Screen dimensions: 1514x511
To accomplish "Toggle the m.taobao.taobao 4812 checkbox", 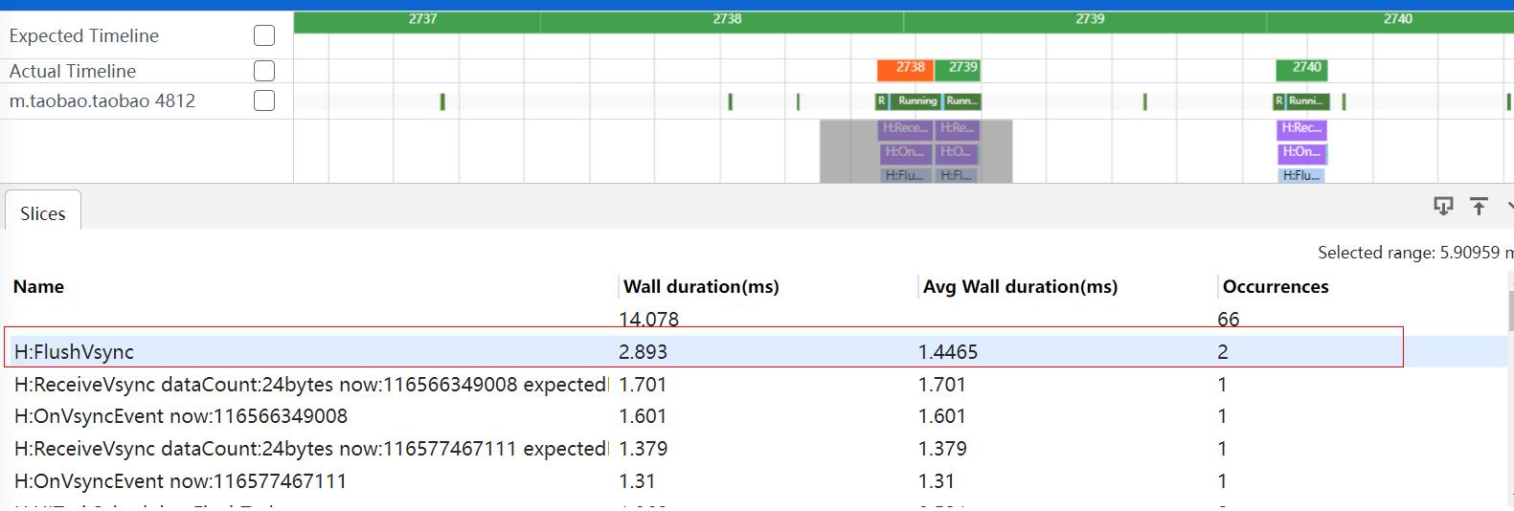I will point(264,100).
